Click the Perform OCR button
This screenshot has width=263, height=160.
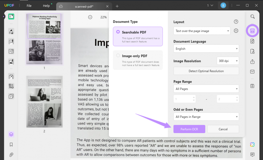click(x=189, y=129)
